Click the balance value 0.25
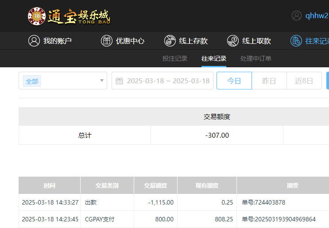Screen dimensions: 329x228 (x=227, y=202)
